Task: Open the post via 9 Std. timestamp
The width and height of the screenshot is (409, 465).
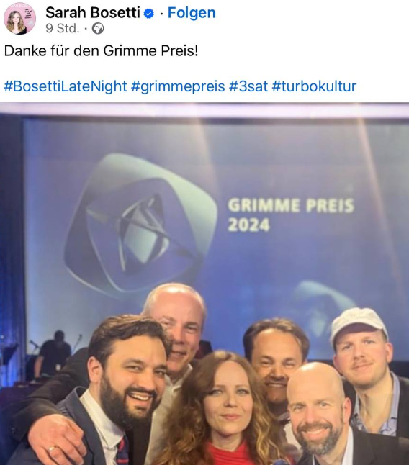Action: (x=63, y=29)
